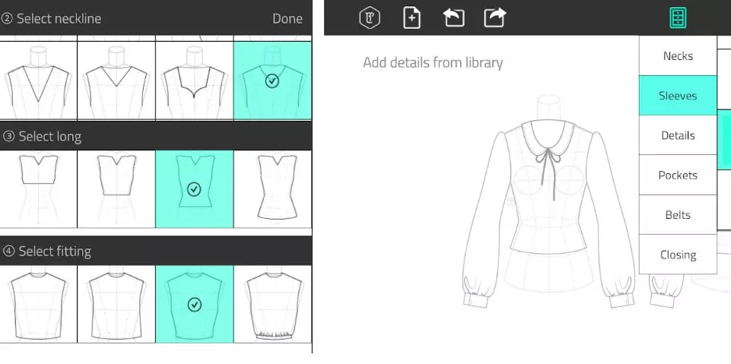Toggle the checked medium length tile
731x364 pixels.
194,189
